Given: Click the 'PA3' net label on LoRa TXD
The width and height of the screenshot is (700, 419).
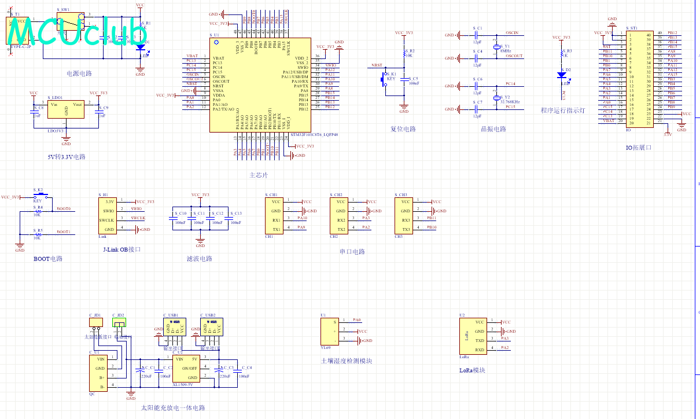Looking at the screenshot, I should 505,339.
